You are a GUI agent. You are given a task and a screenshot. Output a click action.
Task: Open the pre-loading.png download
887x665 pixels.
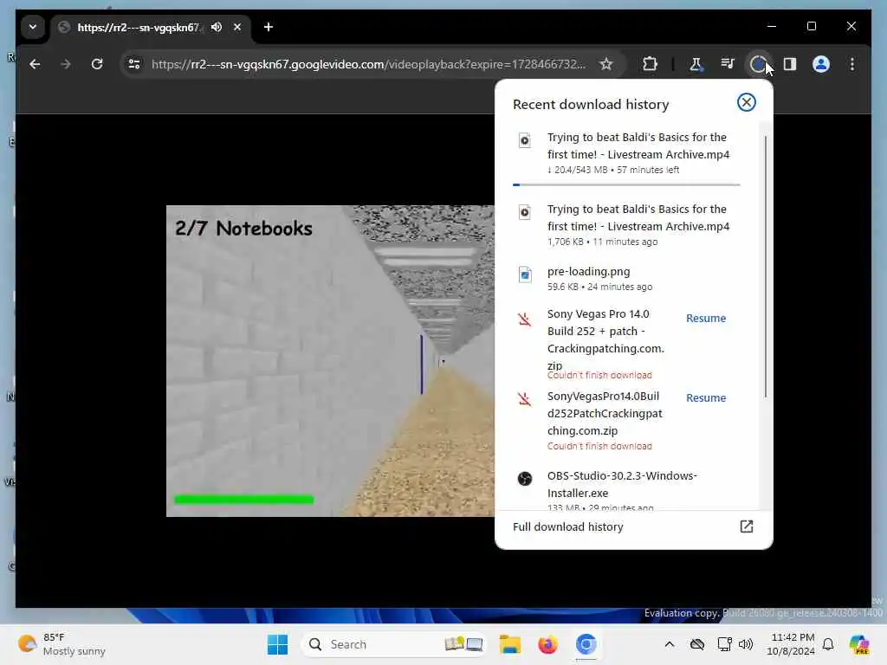(626, 279)
